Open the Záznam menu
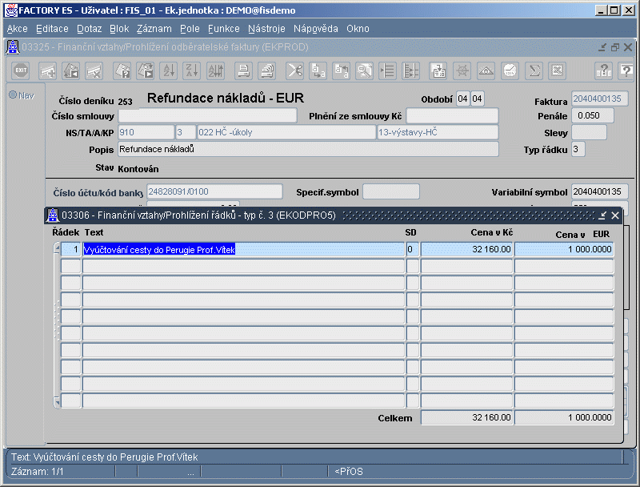The height and width of the screenshot is (487, 640). (x=154, y=29)
